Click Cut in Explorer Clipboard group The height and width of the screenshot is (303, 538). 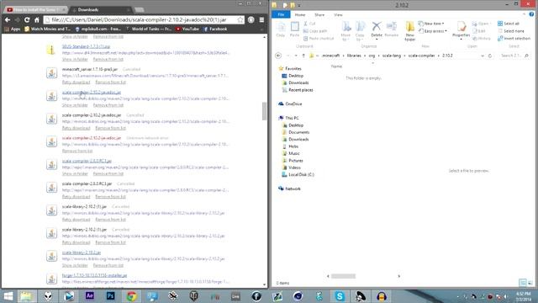(x=309, y=24)
